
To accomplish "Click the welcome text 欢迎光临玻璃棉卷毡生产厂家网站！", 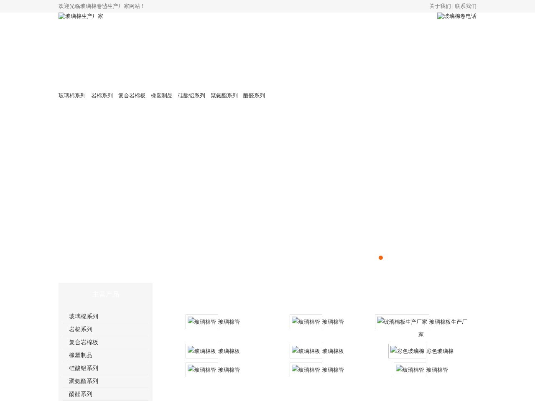I will pos(102,6).
